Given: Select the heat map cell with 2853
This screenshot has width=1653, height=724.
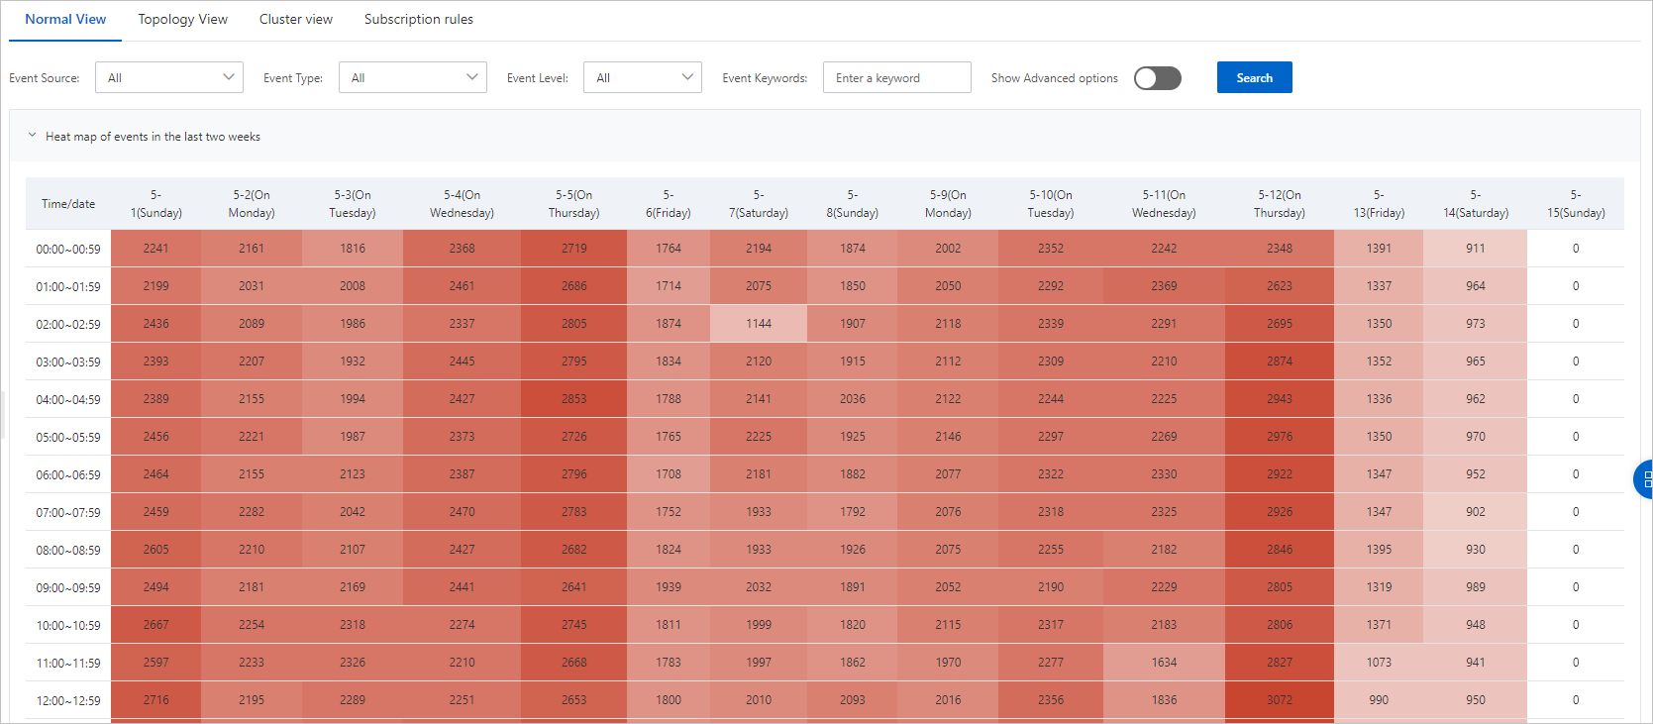Looking at the screenshot, I should coord(574,399).
